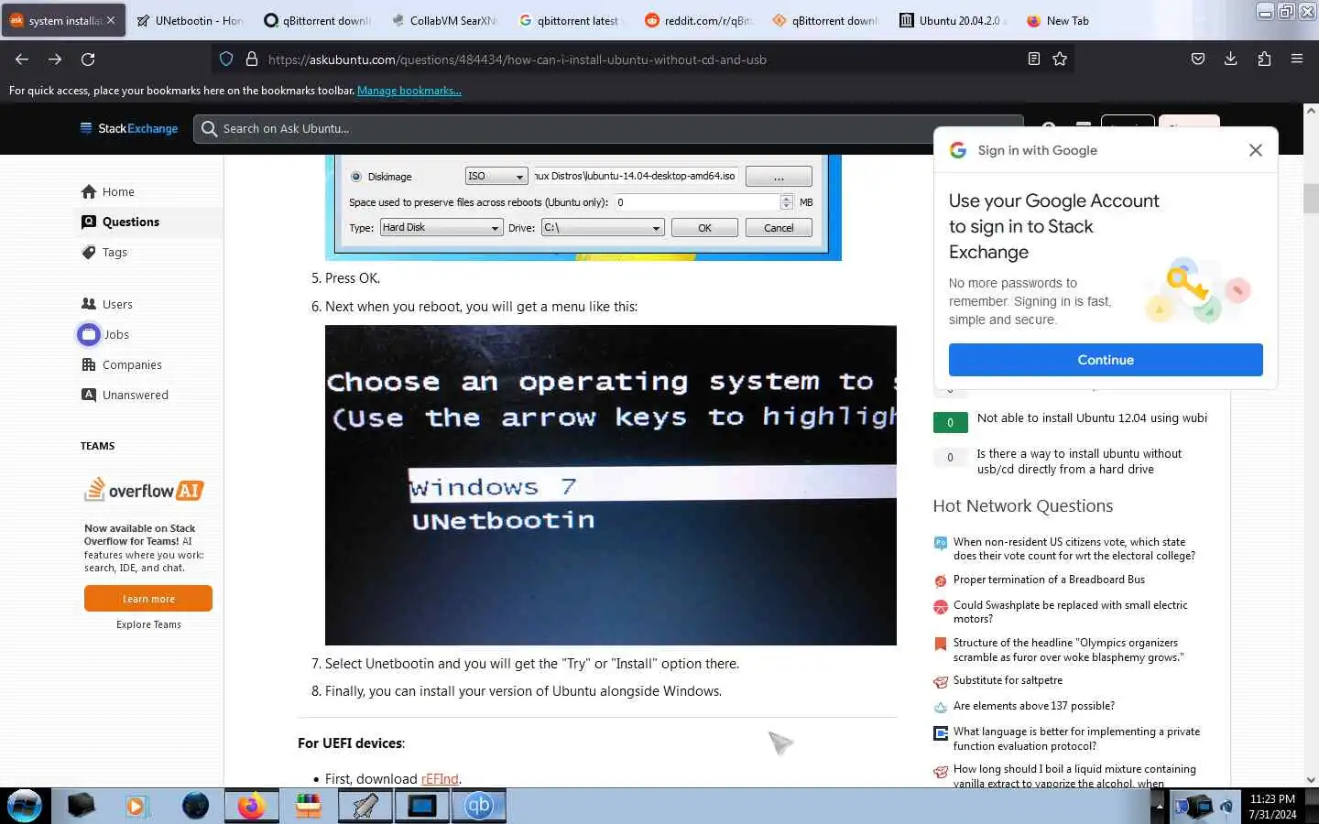The width and height of the screenshot is (1319, 824).
Task: Bookmark this page with the star icon
Action: [1060, 59]
